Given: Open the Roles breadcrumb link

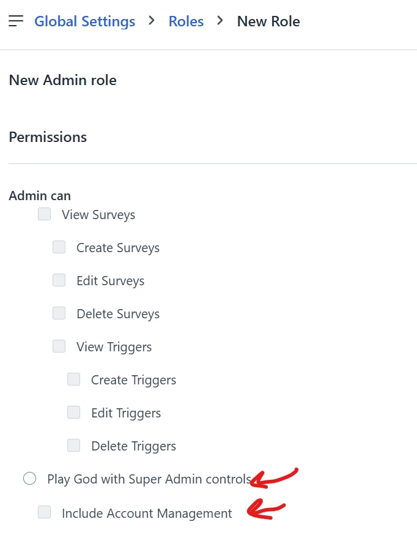Looking at the screenshot, I should pyautogui.click(x=186, y=21).
